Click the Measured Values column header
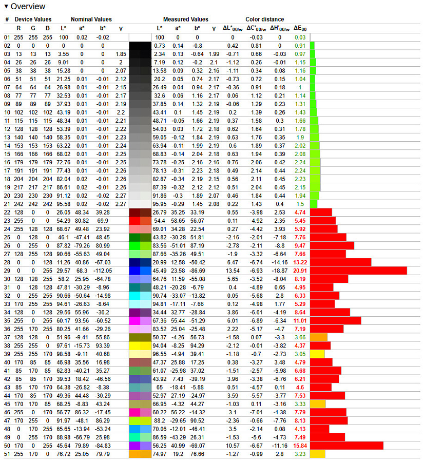 [186, 19]
